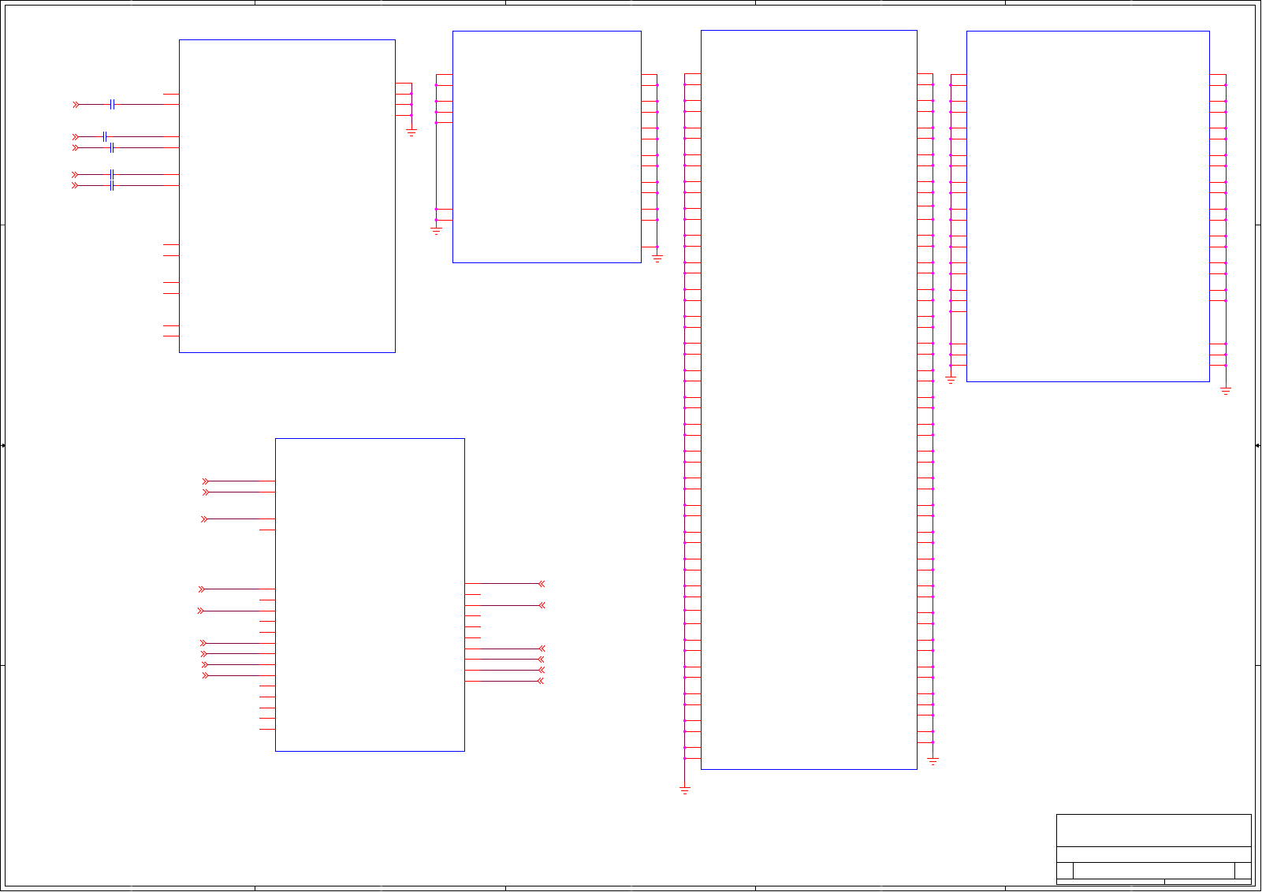This screenshot has width=1262, height=892.
Task: Select the topmost output port of the lower-left component
Action: pyautogui.click(x=542, y=584)
